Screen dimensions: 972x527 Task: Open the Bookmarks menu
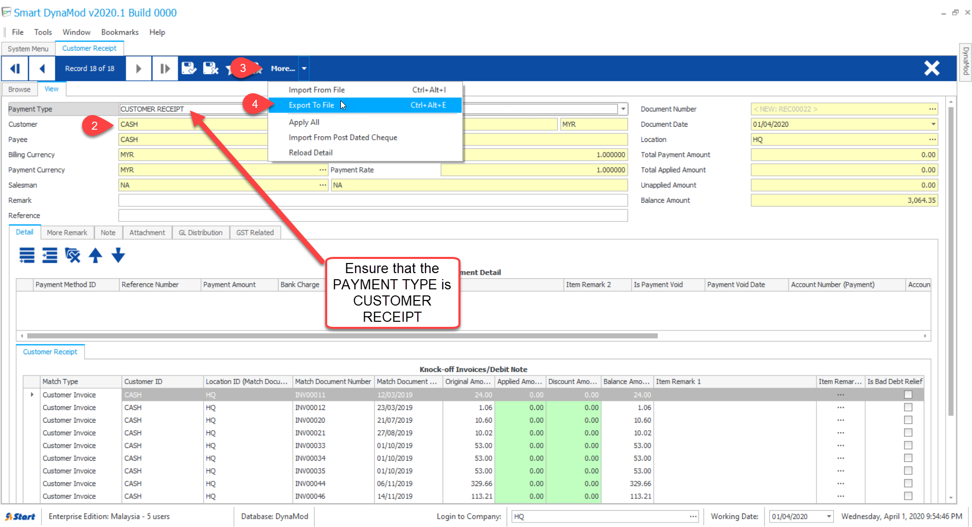pyautogui.click(x=120, y=32)
